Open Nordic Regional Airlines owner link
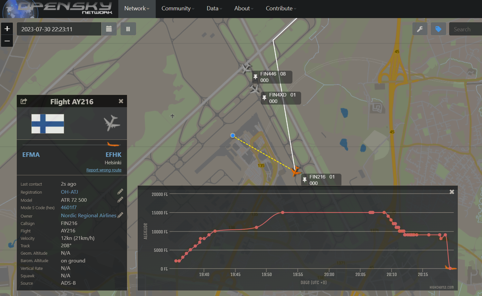482x296 pixels. pos(89,215)
